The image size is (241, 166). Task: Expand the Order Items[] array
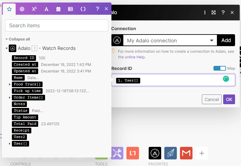[x=9, y=98]
